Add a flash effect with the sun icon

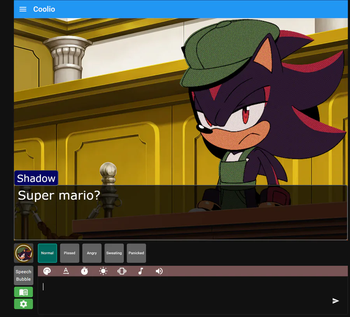pyautogui.click(x=103, y=271)
